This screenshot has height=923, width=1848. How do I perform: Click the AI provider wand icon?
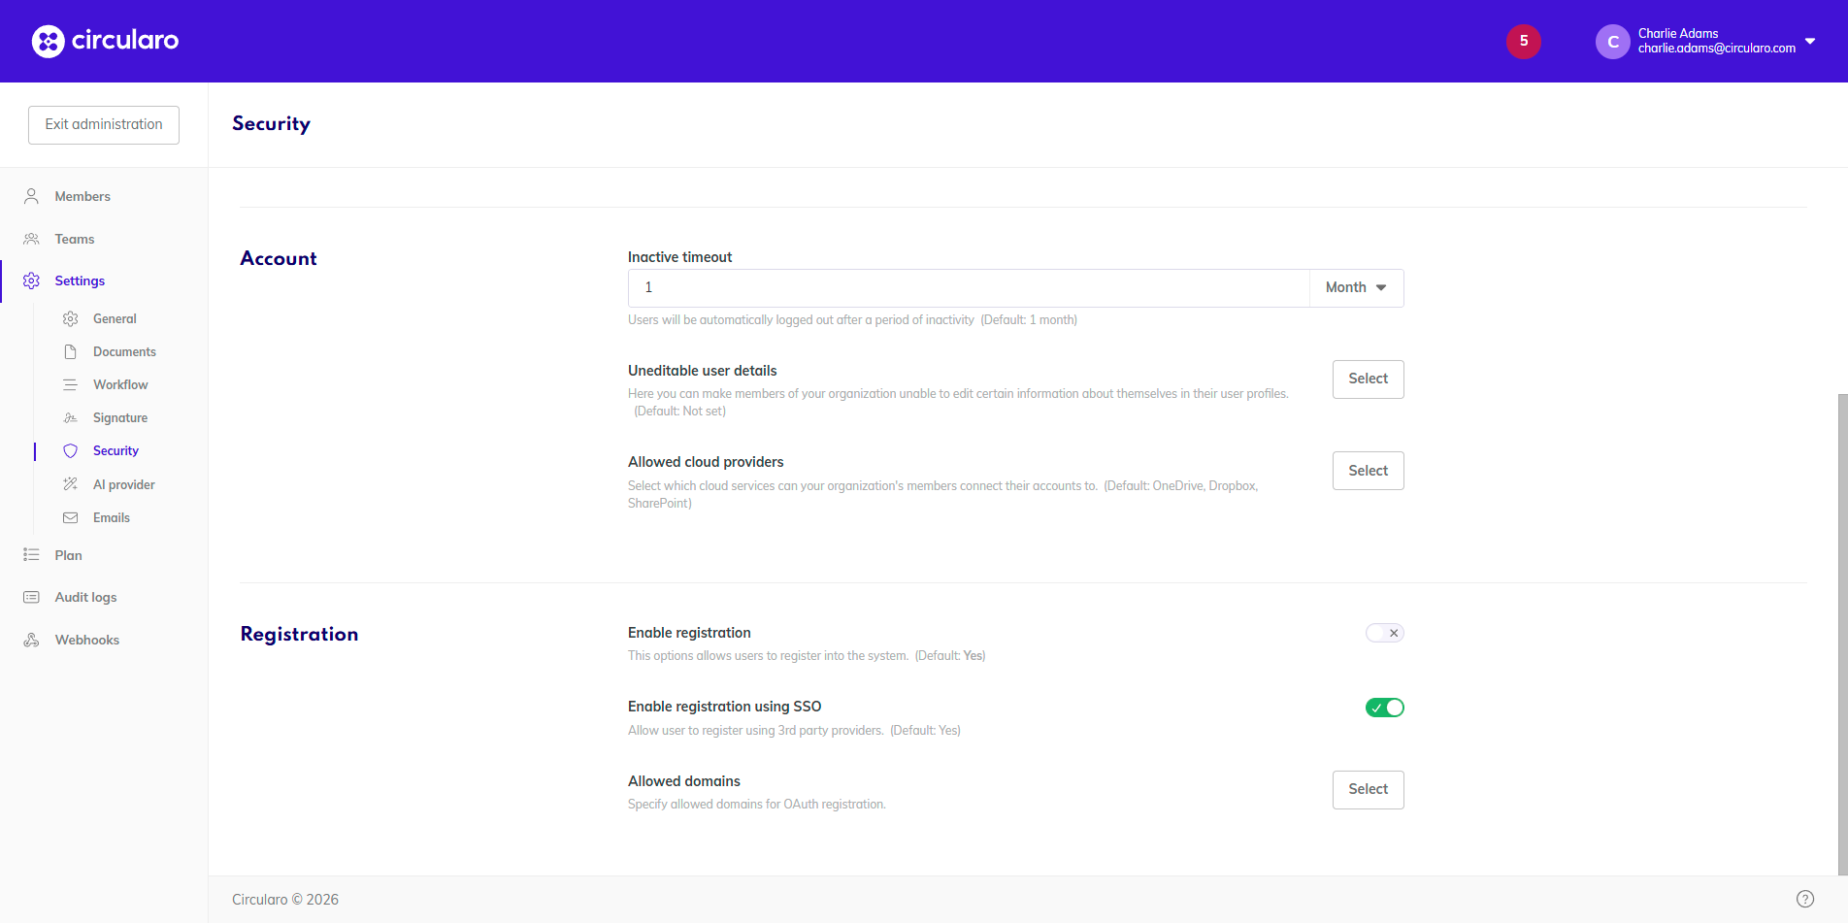tap(70, 484)
